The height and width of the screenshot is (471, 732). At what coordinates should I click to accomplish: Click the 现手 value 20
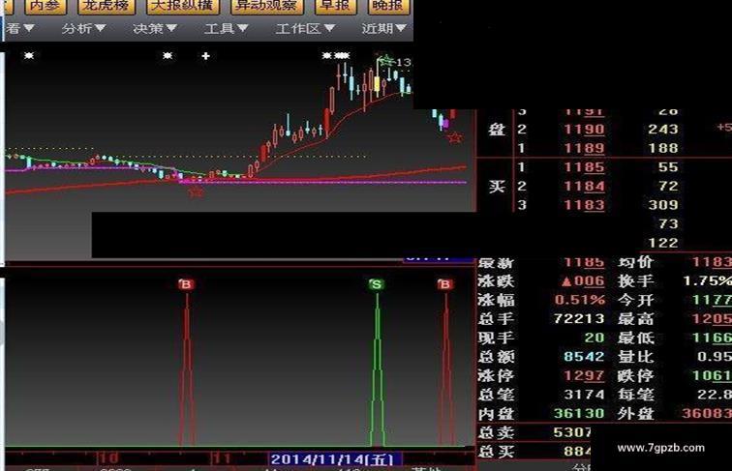[x=595, y=338]
